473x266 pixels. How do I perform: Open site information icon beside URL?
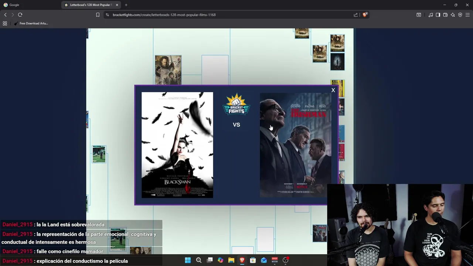107,15
